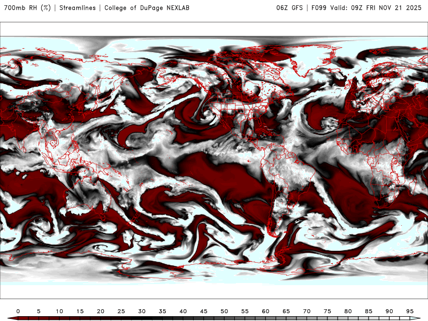The height and width of the screenshot is (321, 428).
Task: Select the colorbar label "65"
Action: (286, 311)
